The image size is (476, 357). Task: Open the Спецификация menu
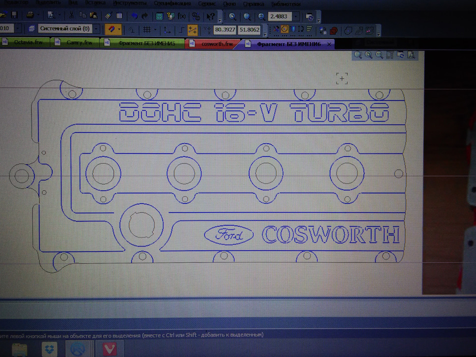coord(172,3)
